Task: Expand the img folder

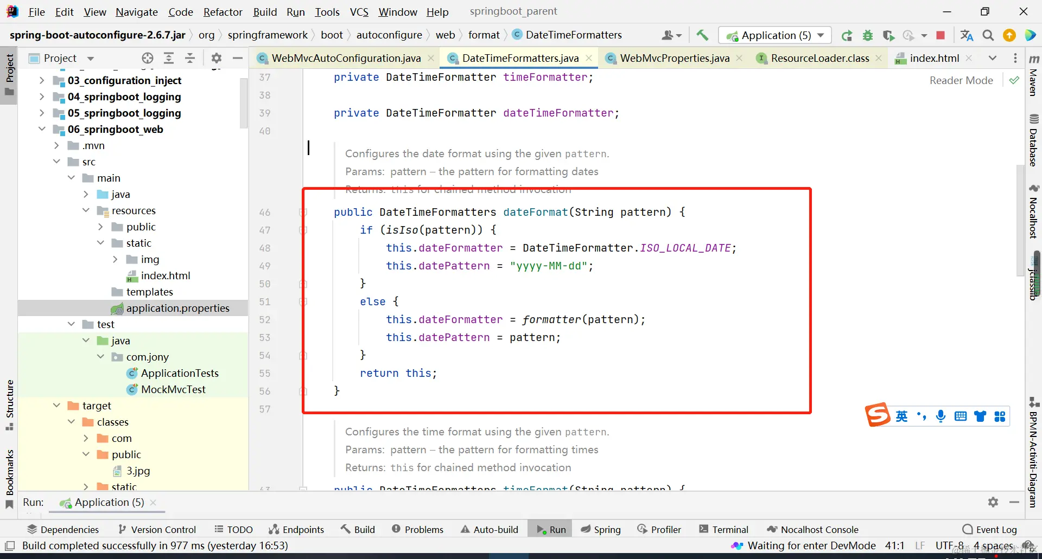Action: (x=115, y=259)
